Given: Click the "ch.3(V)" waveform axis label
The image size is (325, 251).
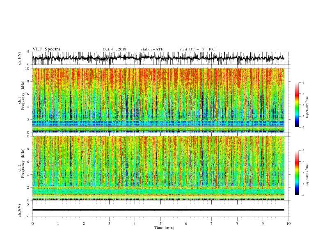Looking at the screenshot, I should pyautogui.click(x=20, y=210).
